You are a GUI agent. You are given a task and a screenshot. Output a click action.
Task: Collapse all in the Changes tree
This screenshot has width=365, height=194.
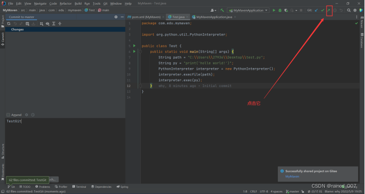coord(60,24)
